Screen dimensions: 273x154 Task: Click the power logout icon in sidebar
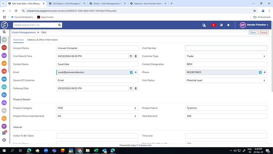4,140
